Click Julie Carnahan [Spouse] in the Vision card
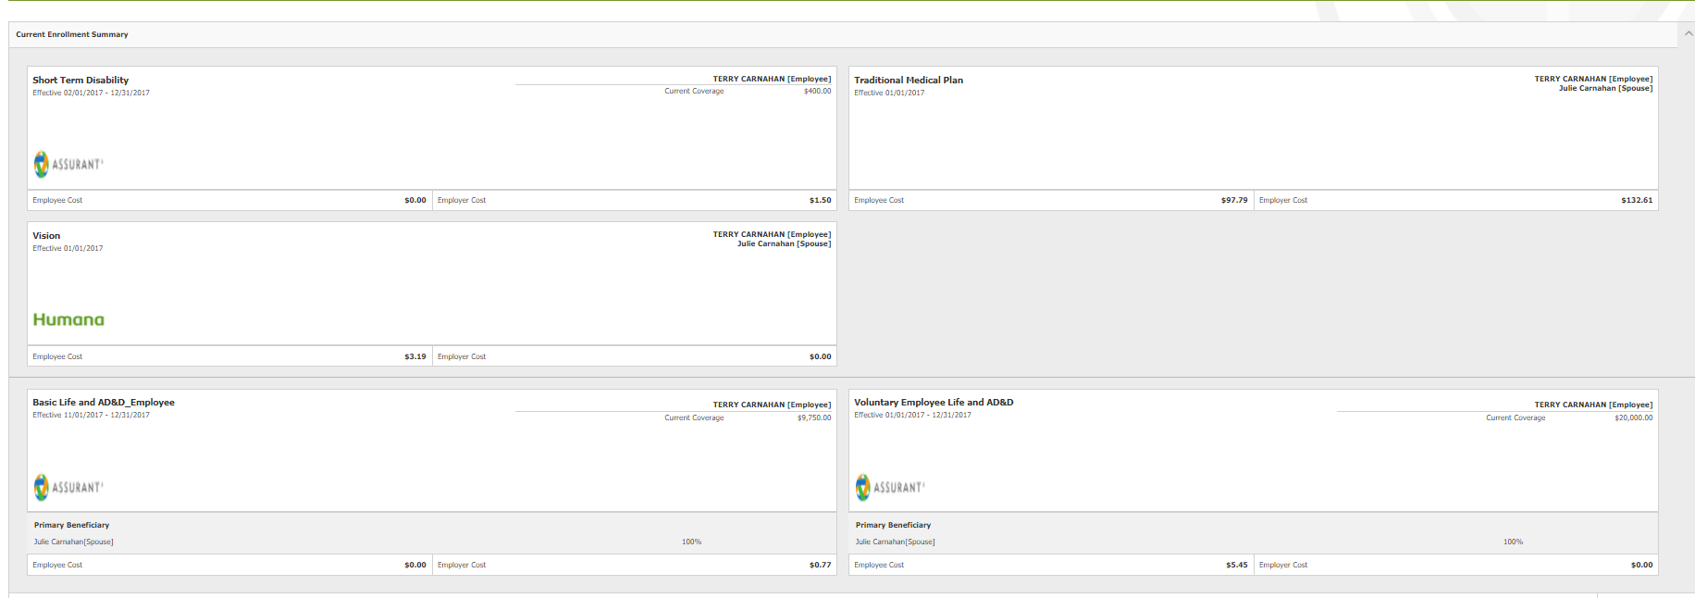 point(784,244)
